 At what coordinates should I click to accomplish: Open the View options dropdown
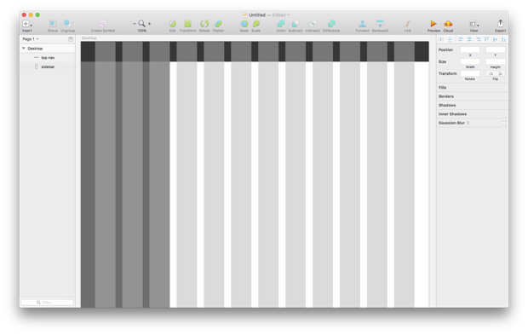[x=474, y=24]
